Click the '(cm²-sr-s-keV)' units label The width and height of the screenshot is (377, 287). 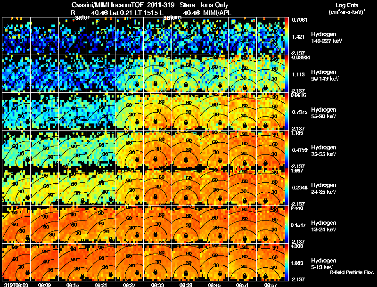click(347, 12)
